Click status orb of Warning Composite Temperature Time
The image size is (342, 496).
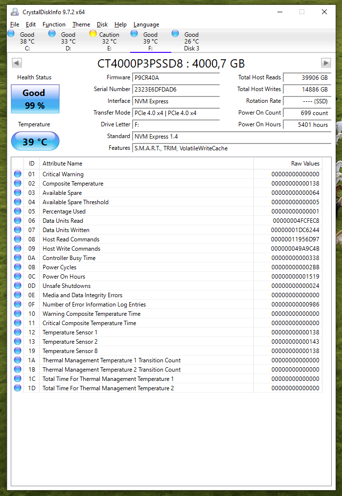pyautogui.click(x=18, y=313)
